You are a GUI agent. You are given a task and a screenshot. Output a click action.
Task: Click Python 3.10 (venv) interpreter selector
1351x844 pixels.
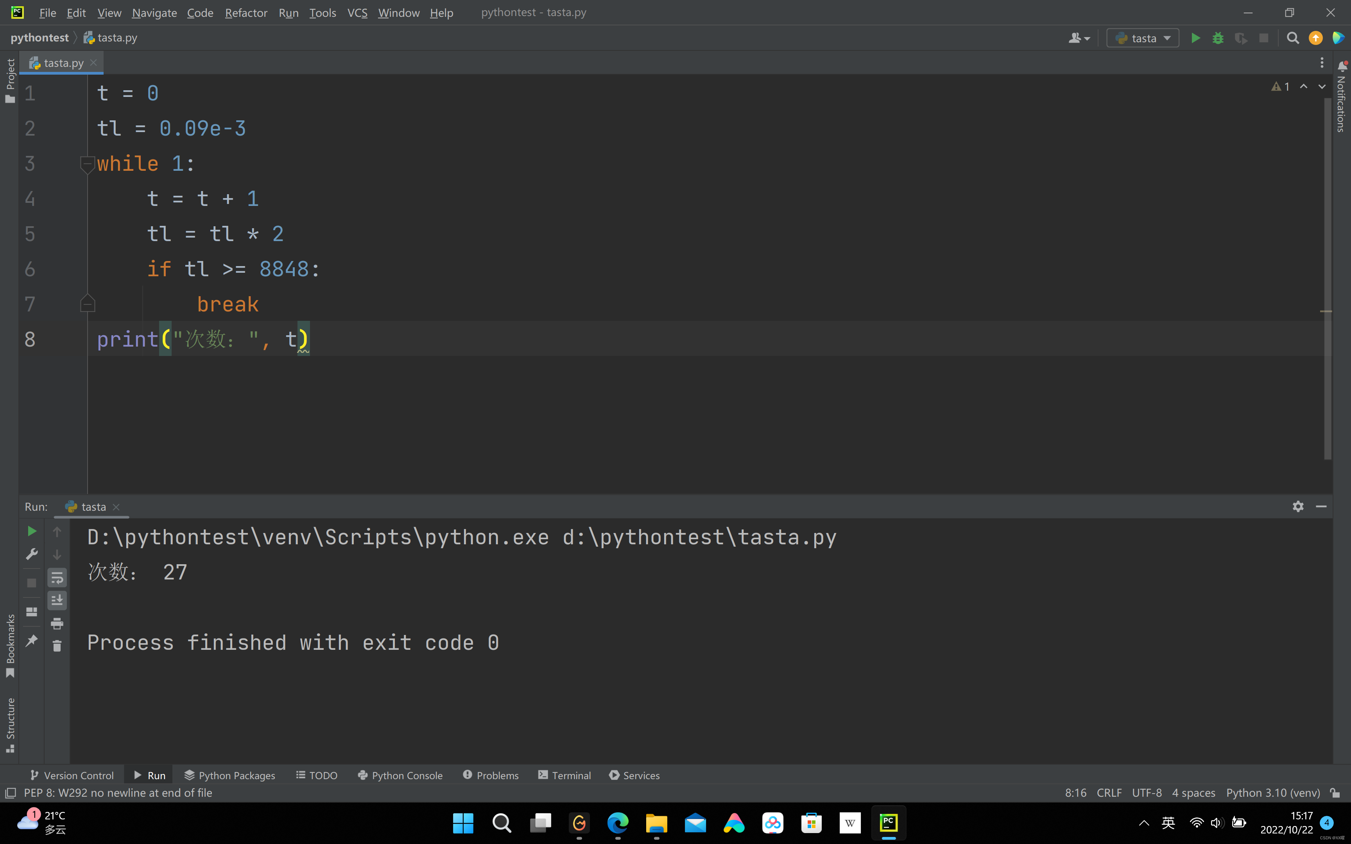coord(1273,793)
